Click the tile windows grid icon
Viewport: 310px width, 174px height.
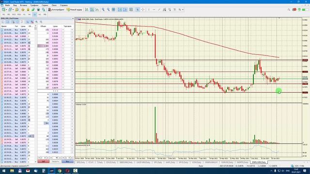113,10
